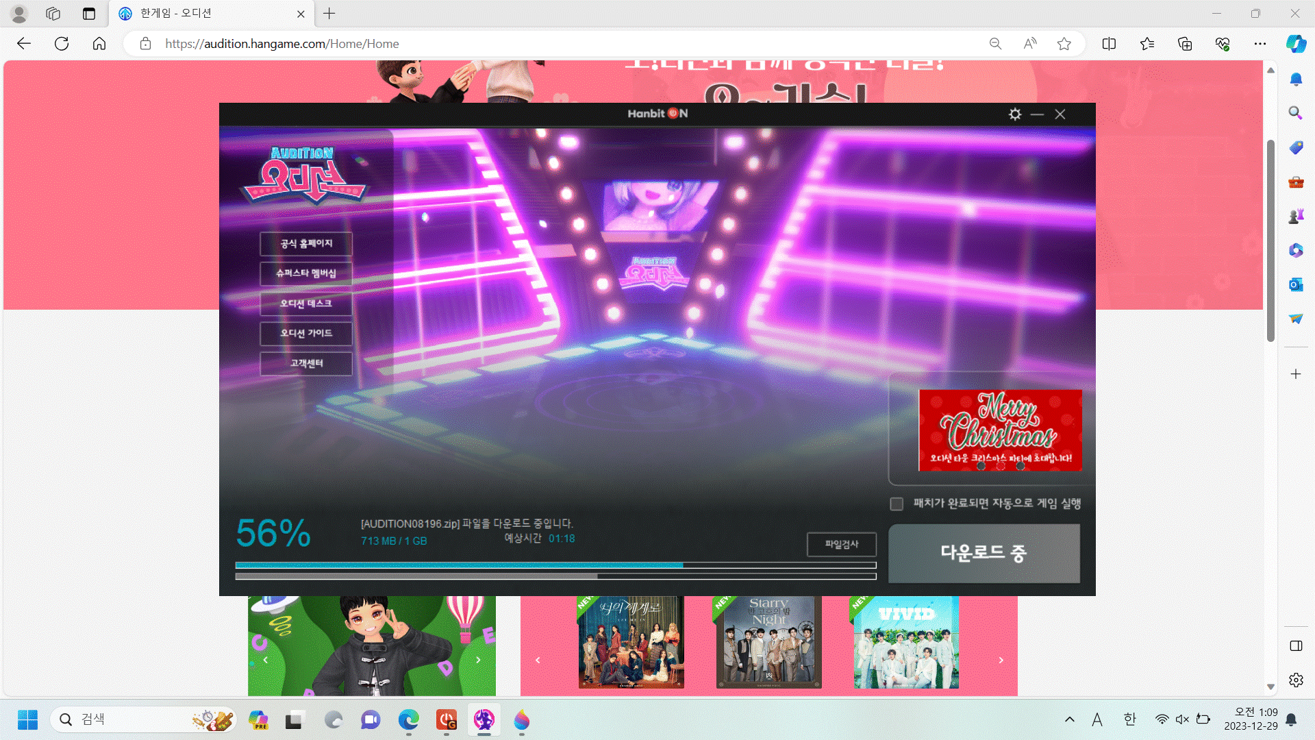
Task: Close the HanbitON launcher window
Action: tap(1060, 114)
